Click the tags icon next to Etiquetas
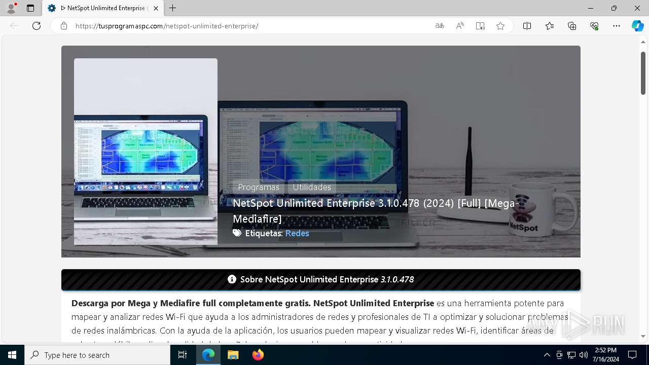The height and width of the screenshot is (365, 649). point(237,233)
